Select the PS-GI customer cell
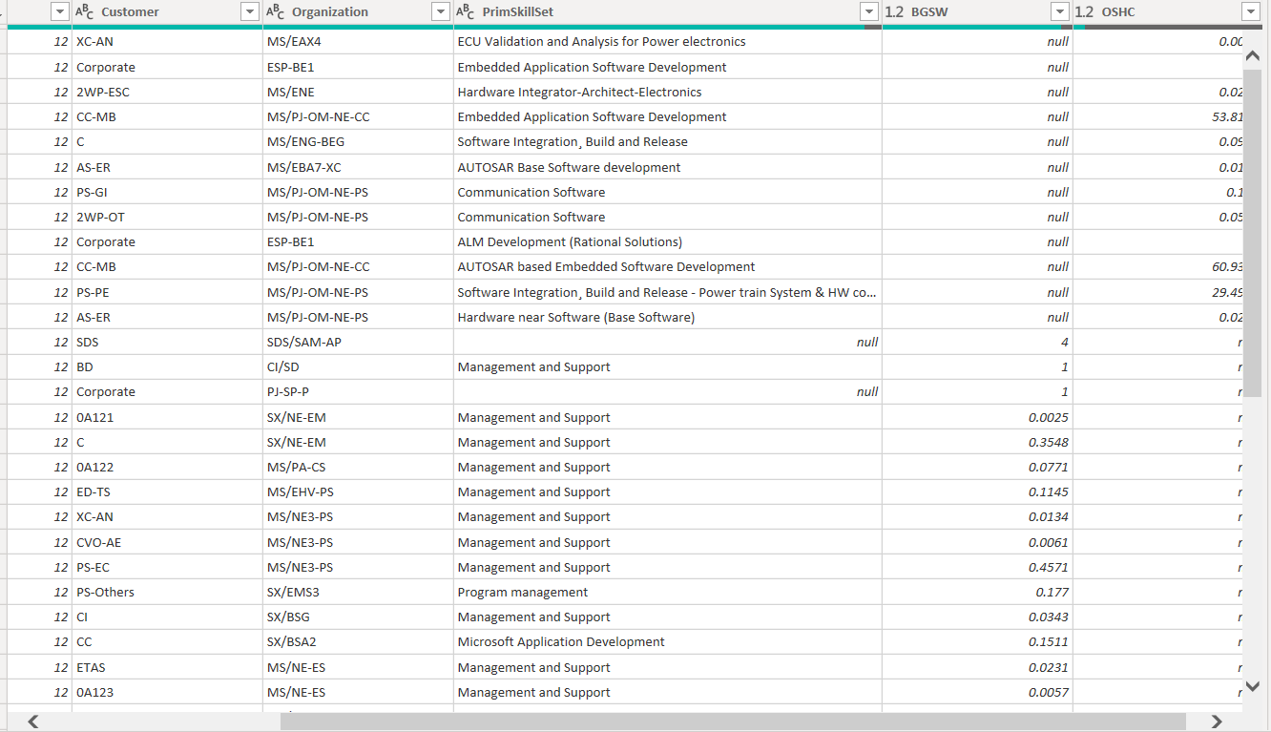1271x732 pixels. 167,192
